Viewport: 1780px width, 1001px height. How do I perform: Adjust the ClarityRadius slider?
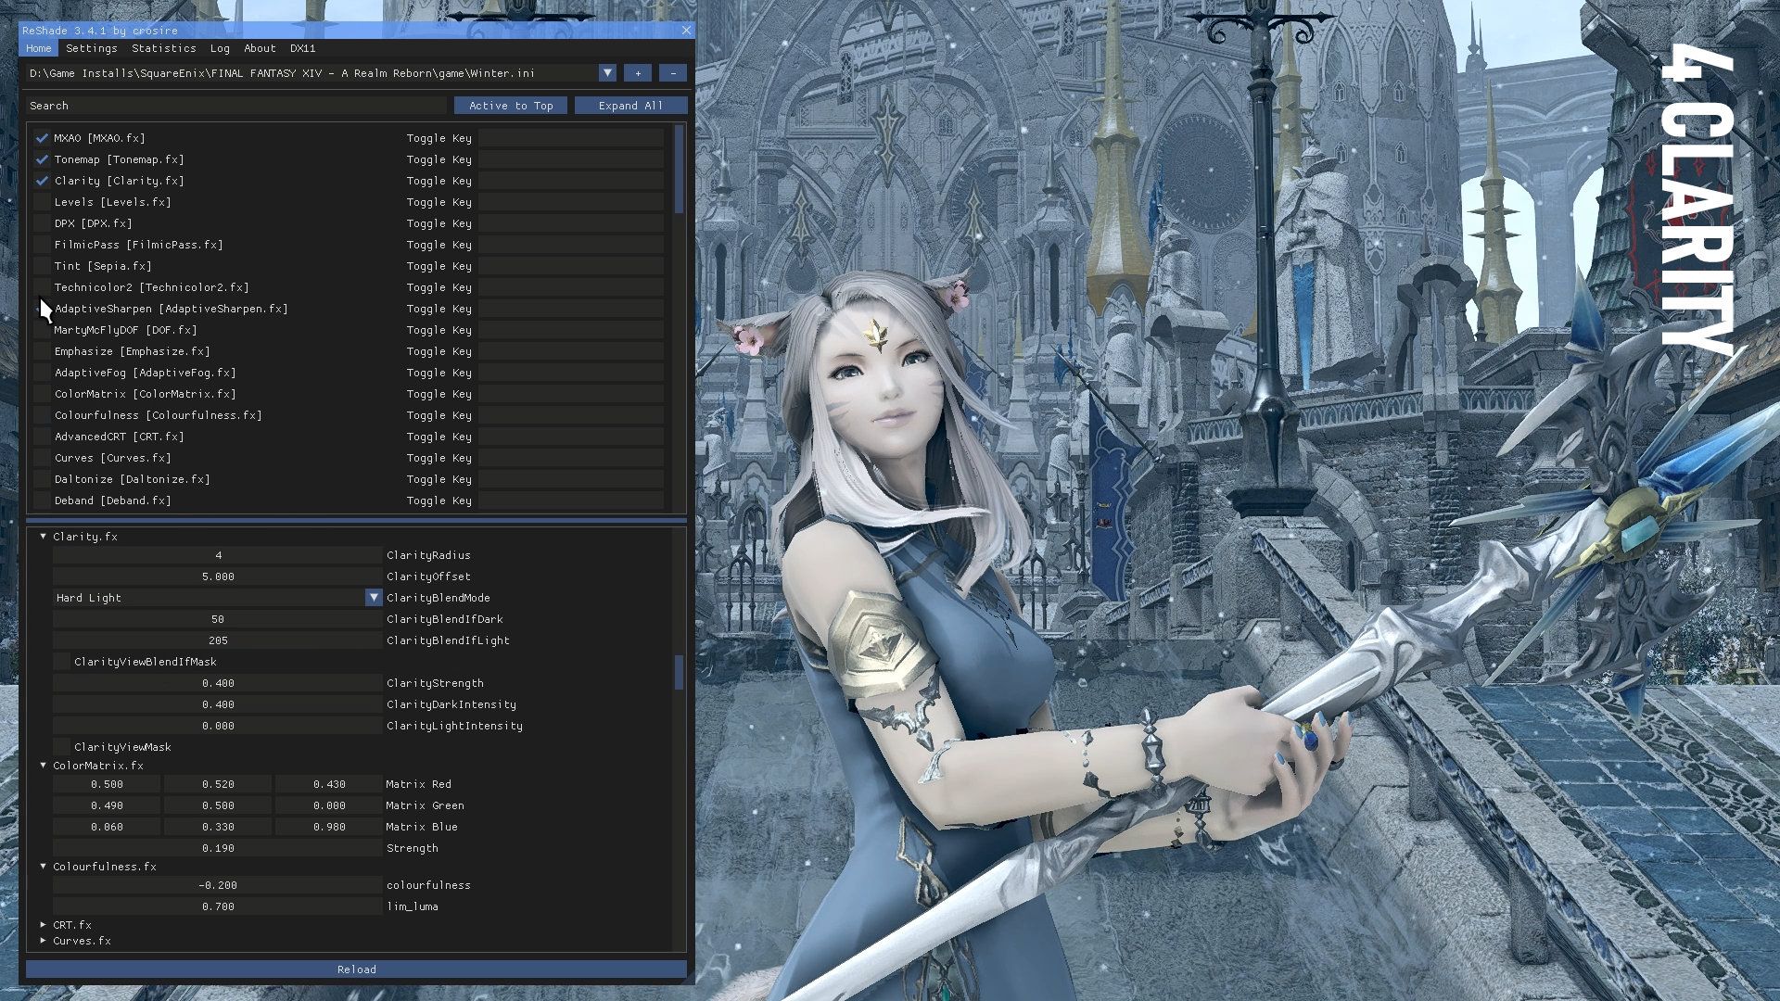[218, 555]
